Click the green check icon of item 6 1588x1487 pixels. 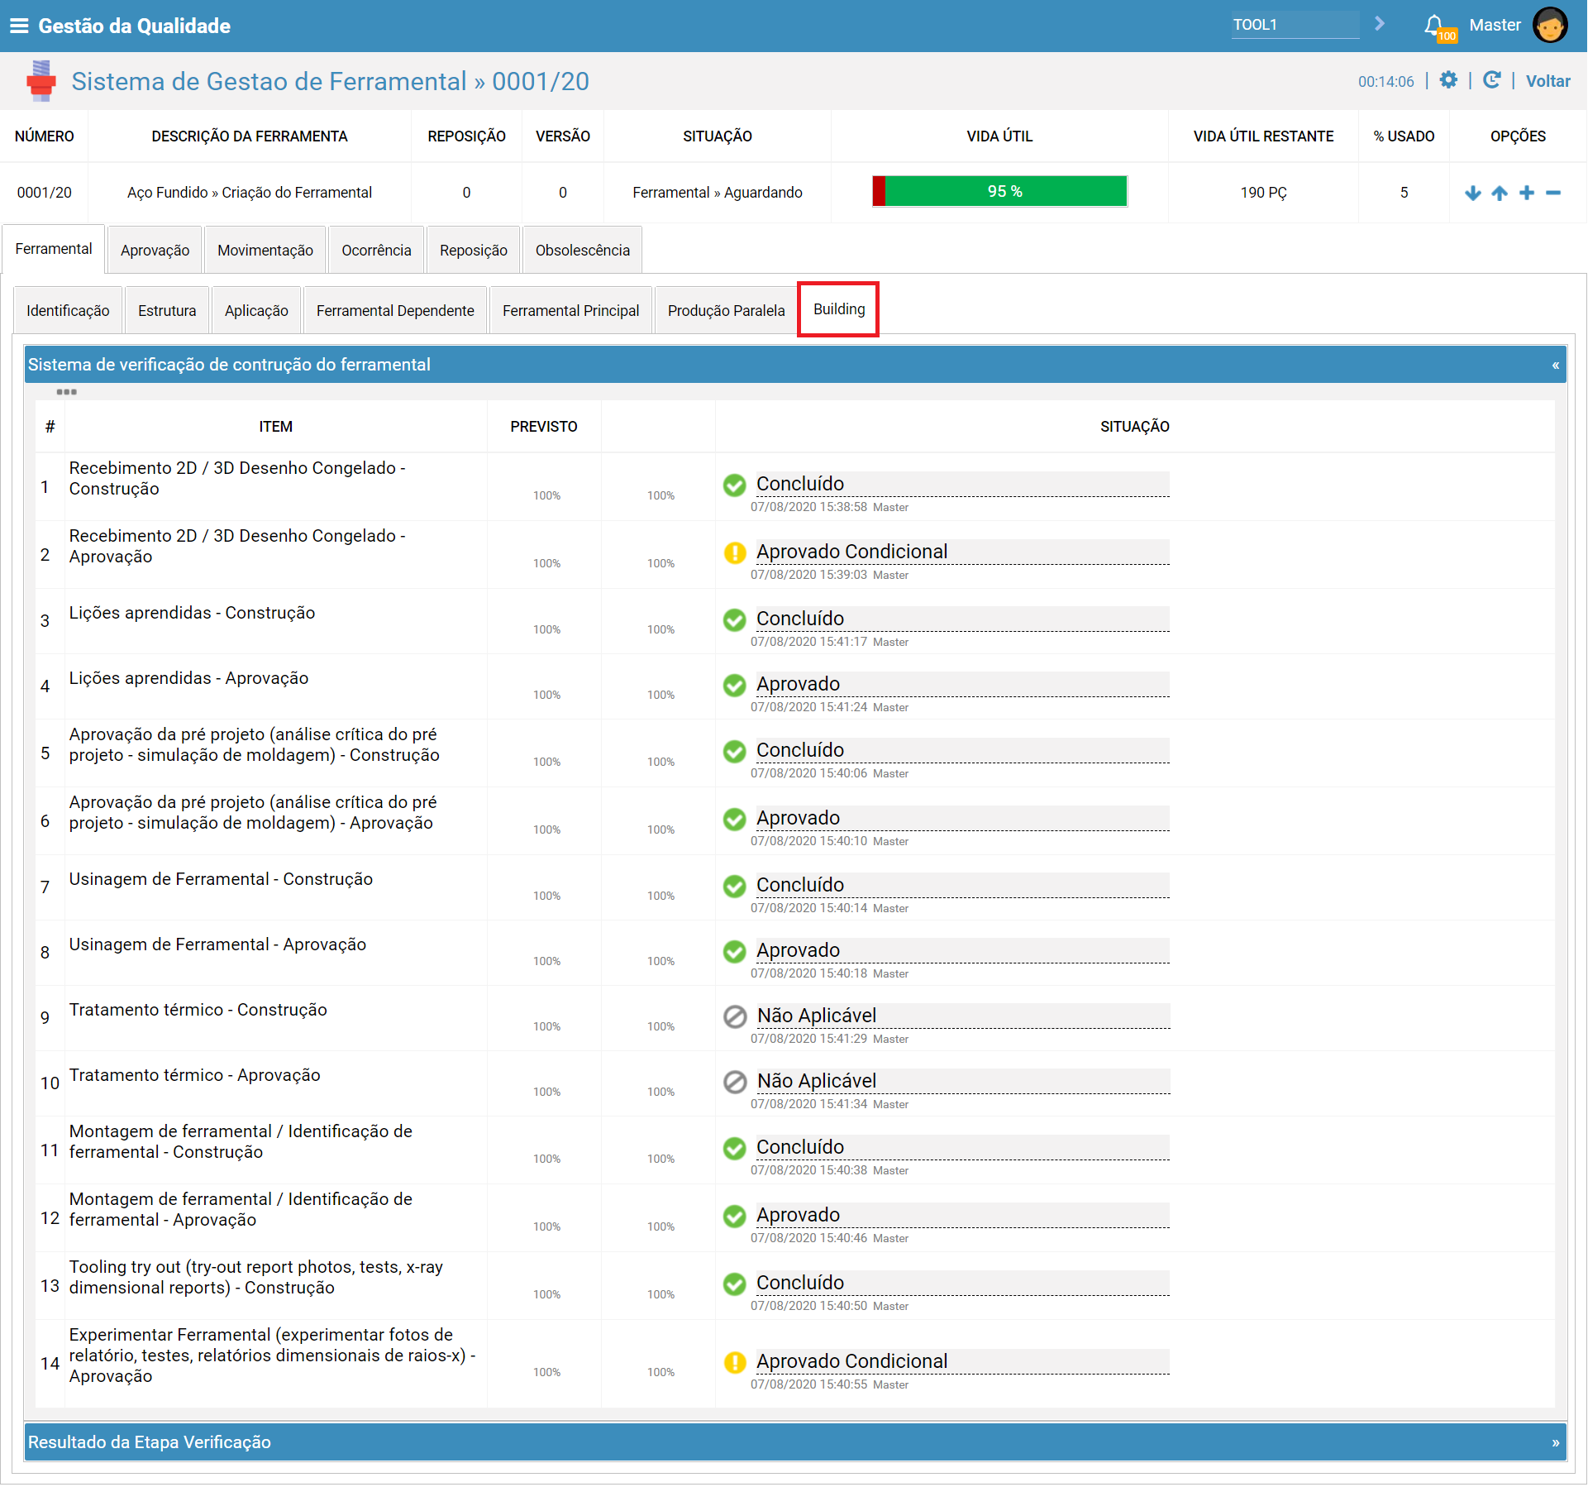click(735, 819)
